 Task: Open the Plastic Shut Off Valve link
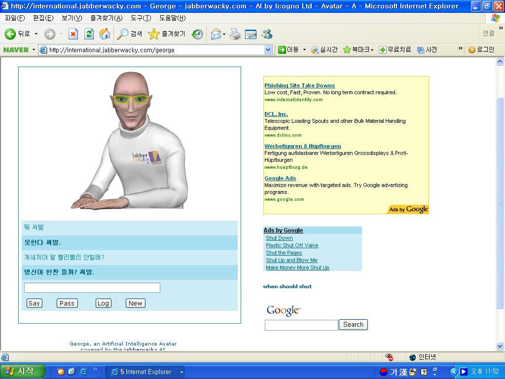point(292,246)
